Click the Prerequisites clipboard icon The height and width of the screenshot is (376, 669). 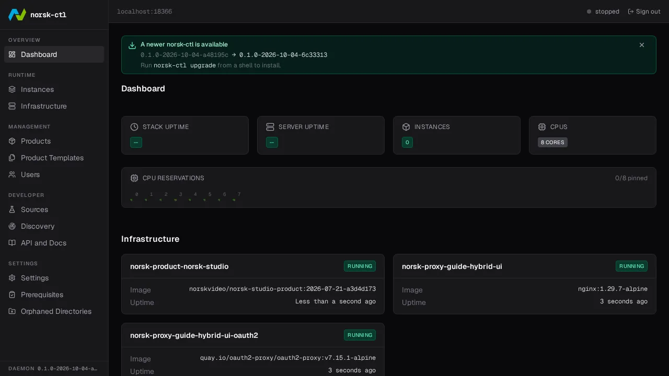[12, 295]
